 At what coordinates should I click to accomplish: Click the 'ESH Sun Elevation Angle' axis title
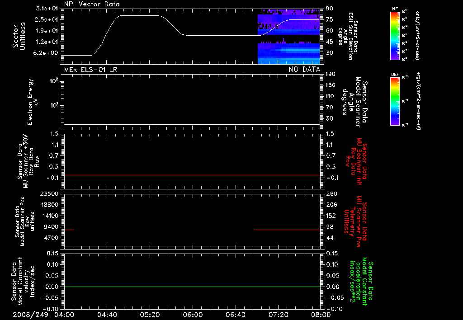[348, 36]
